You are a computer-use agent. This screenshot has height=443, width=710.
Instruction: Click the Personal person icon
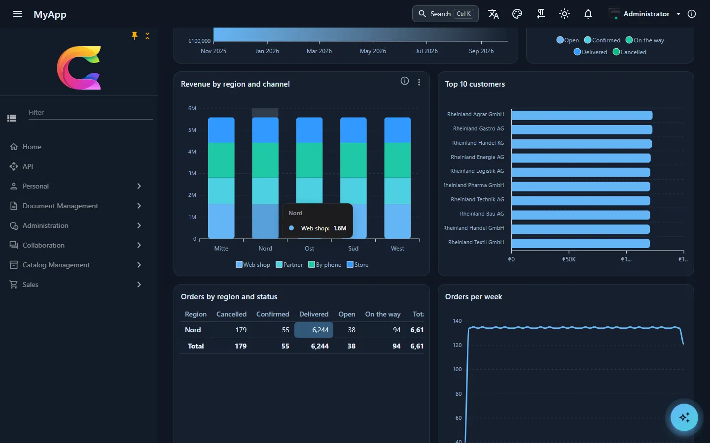click(14, 186)
